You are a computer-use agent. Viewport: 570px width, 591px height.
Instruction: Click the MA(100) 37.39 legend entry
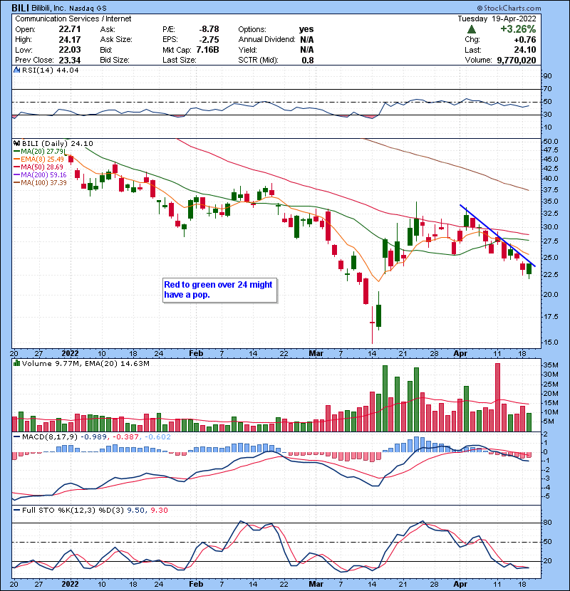(40, 183)
